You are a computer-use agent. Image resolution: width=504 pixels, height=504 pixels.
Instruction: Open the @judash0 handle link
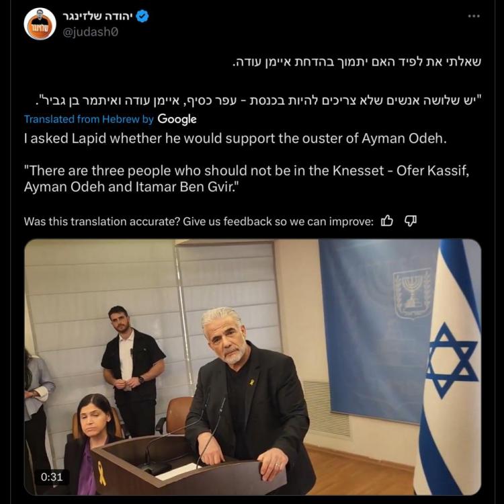click(90, 32)
